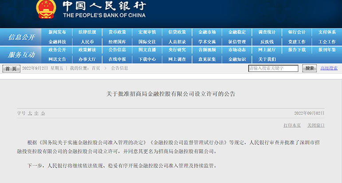342x183 pixels.
Task: Open 调查统计 page
Action: (267, 32)
